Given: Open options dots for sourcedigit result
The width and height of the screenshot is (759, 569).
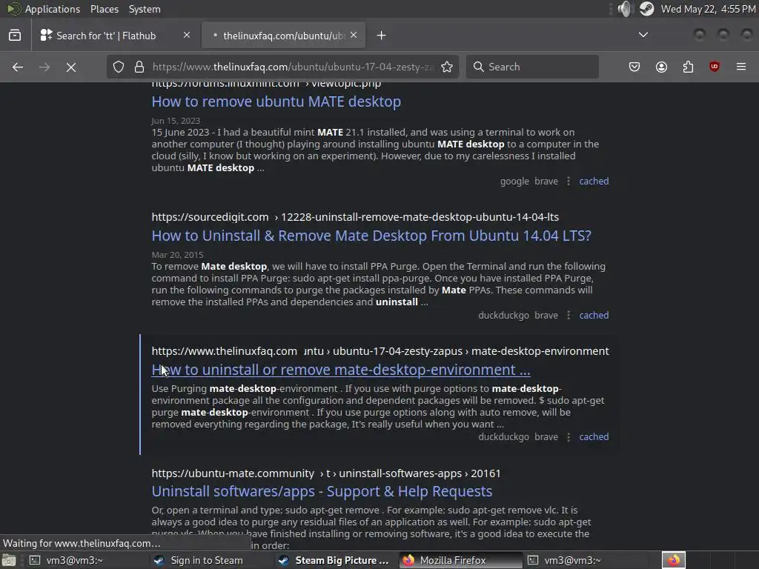Looking at the screenshot, I should (569, 315).
